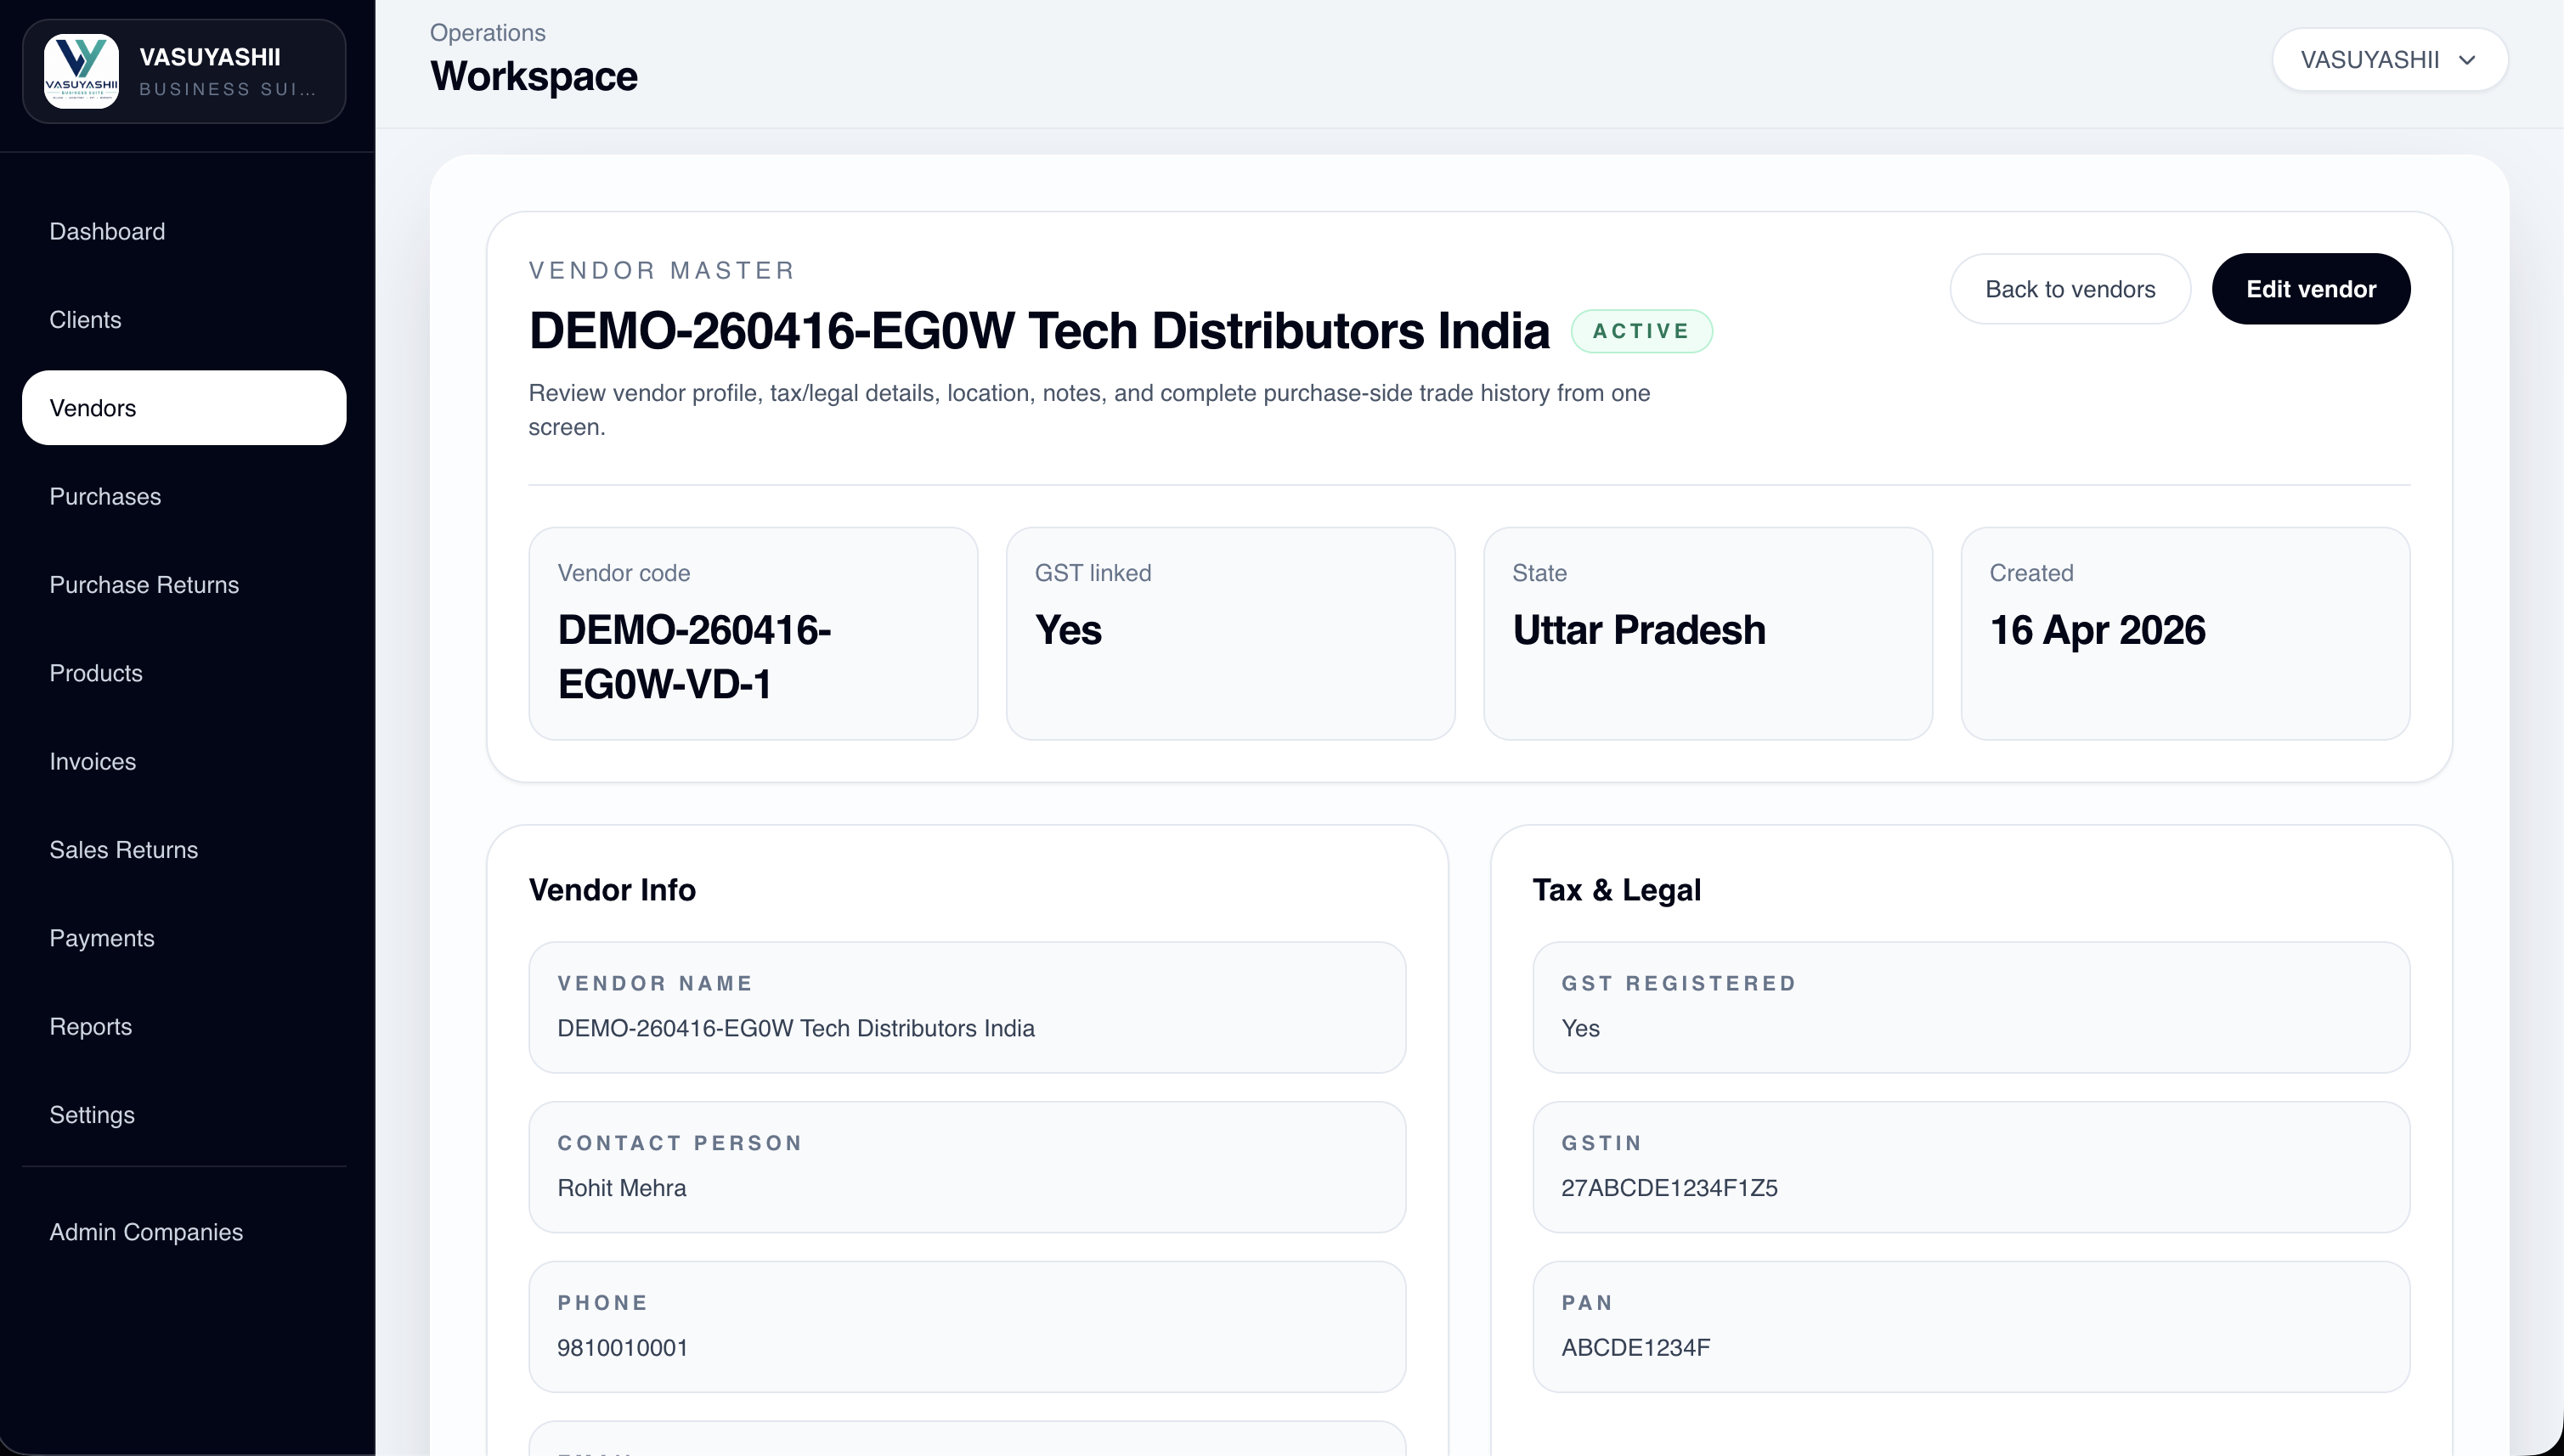Click the Edit vendor button
This screenshot has width=2564, height=1456.
pyautogui.click(x=2311, y=289)
